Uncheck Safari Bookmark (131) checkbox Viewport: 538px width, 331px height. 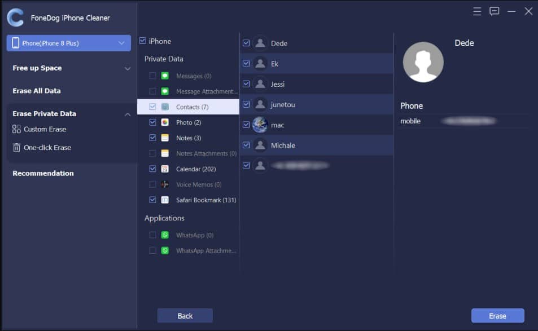(x=152, y=200)
